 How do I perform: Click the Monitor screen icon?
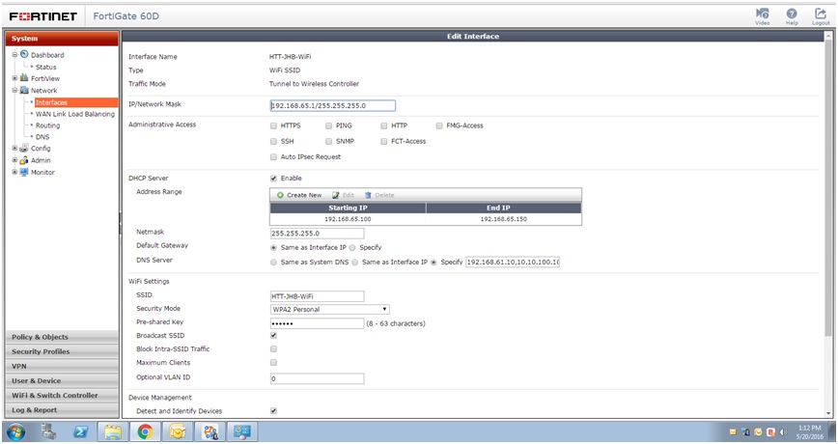coord(24,172)
